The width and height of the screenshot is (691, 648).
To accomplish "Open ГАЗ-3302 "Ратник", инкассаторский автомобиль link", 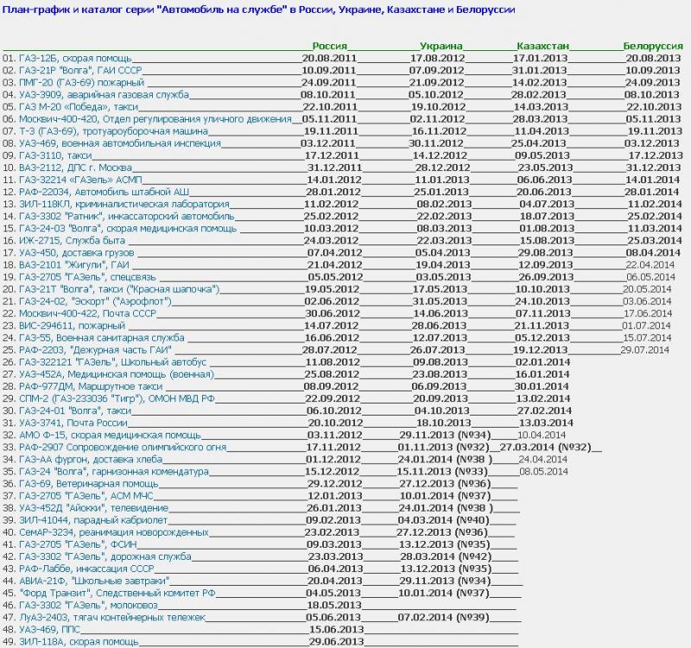I will coord(126,216).
